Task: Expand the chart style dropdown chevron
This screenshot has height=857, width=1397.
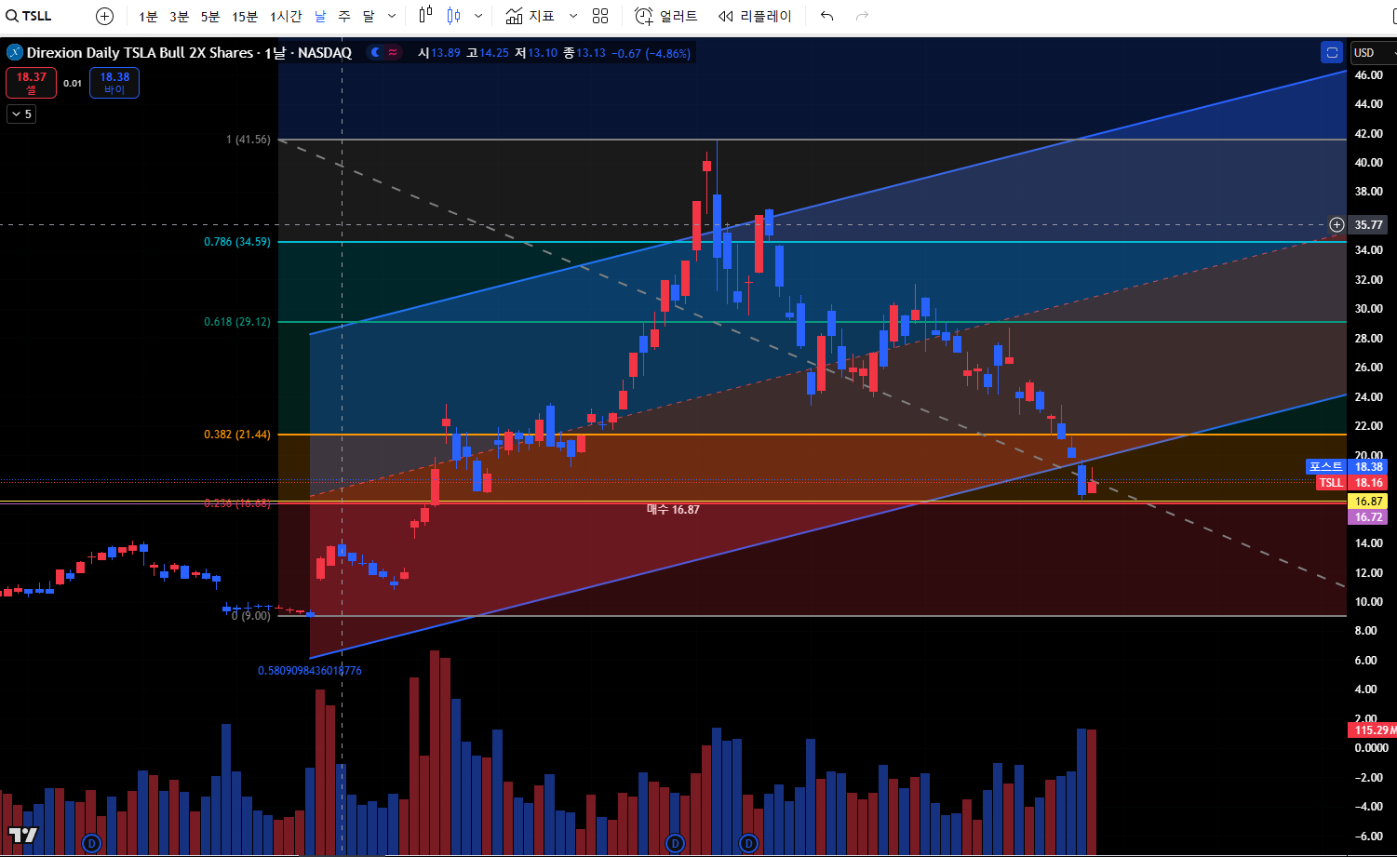Action: [478, 16]
